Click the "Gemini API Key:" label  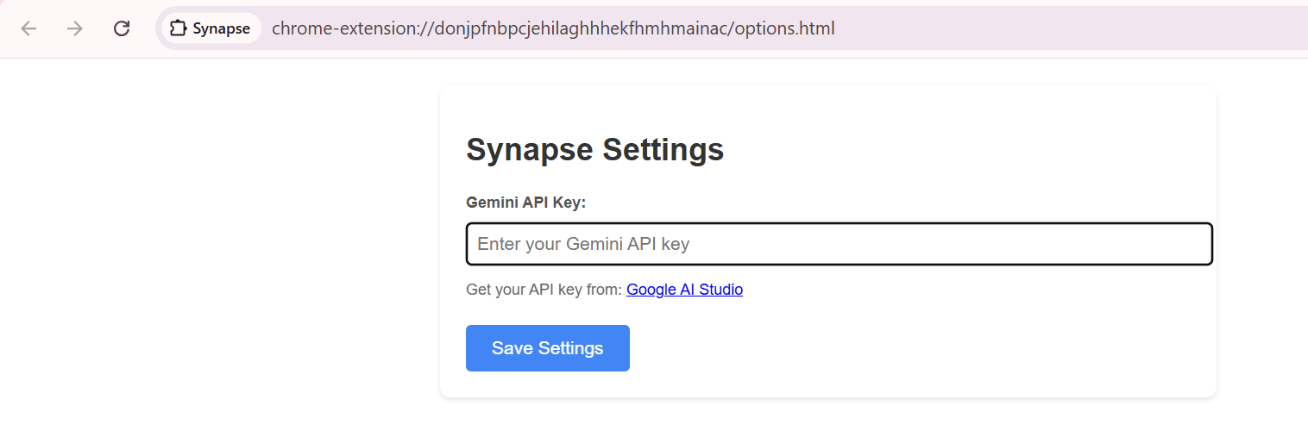click(x=525, y=203)
